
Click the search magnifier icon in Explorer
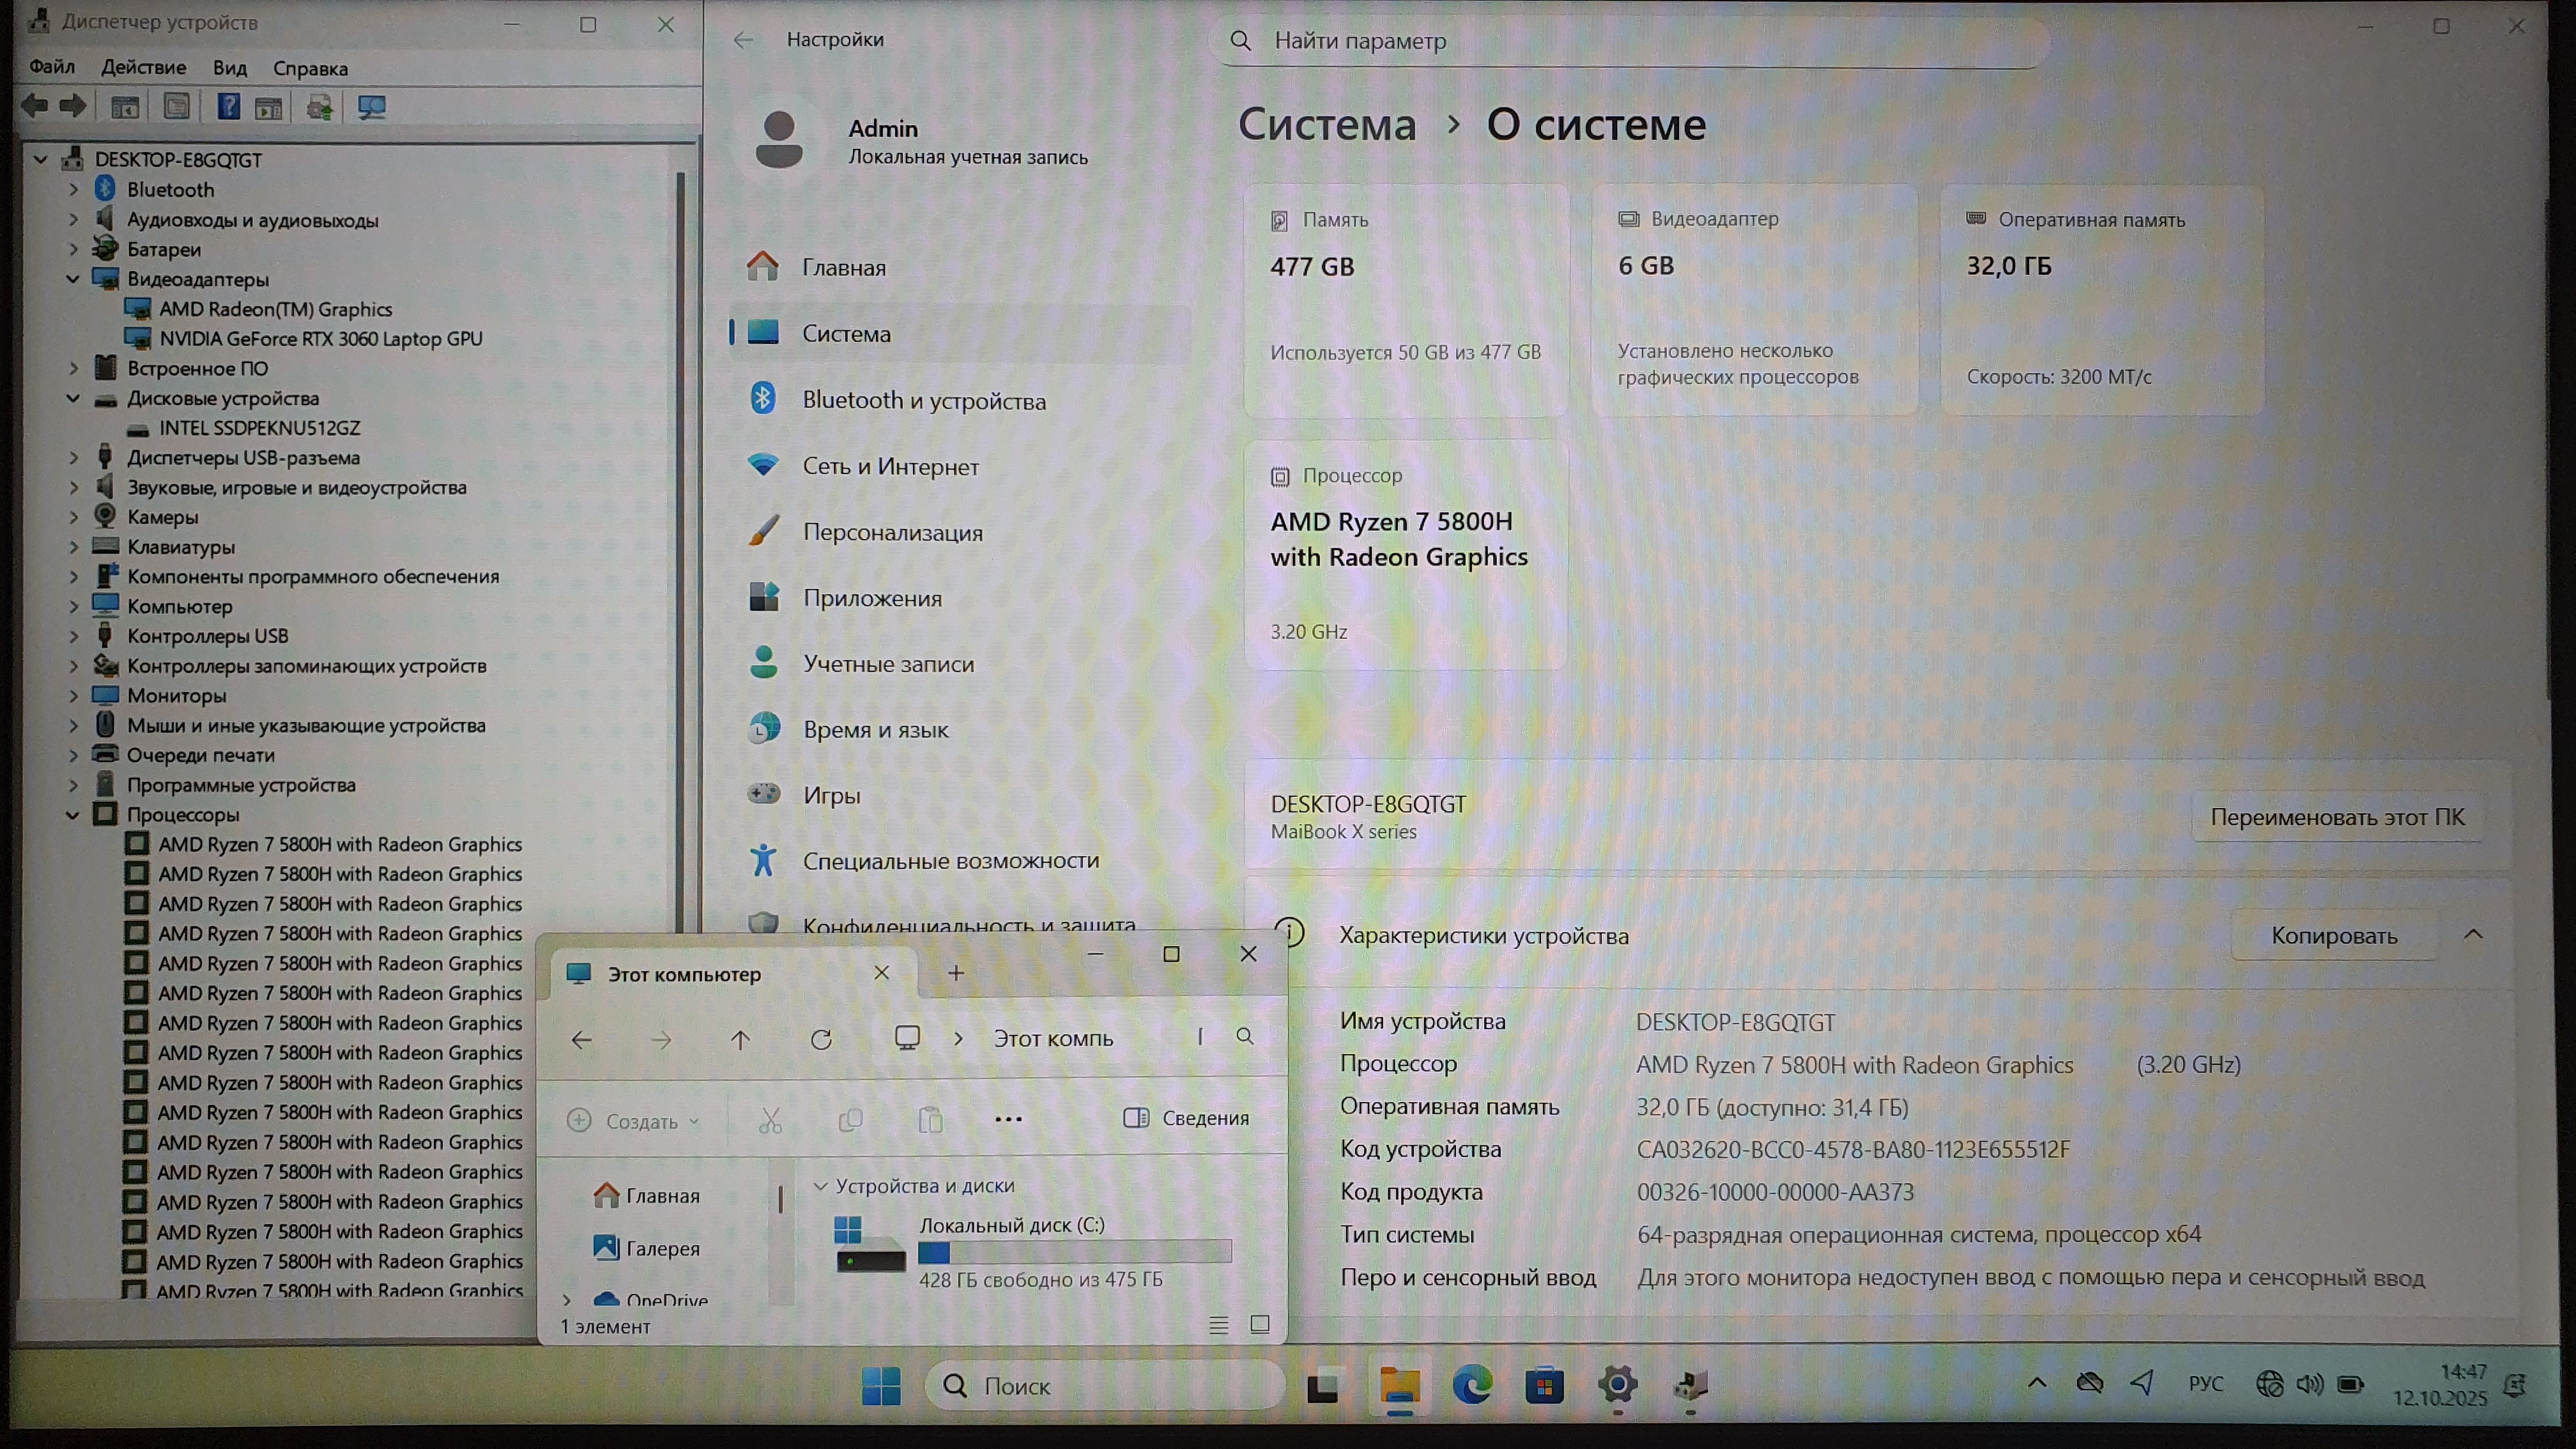pos(1245,1037)
